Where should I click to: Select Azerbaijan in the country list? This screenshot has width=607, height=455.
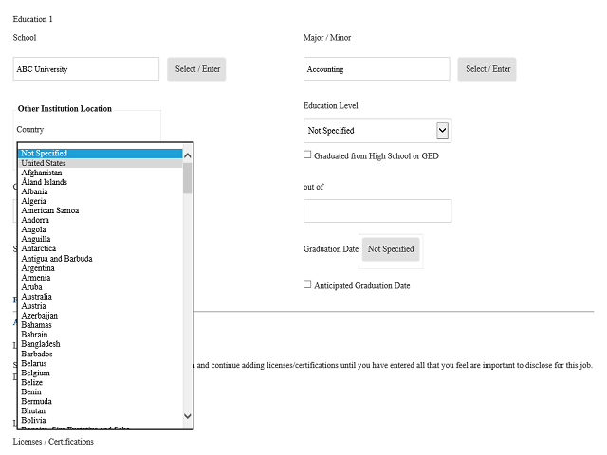(x=101, y=316)
